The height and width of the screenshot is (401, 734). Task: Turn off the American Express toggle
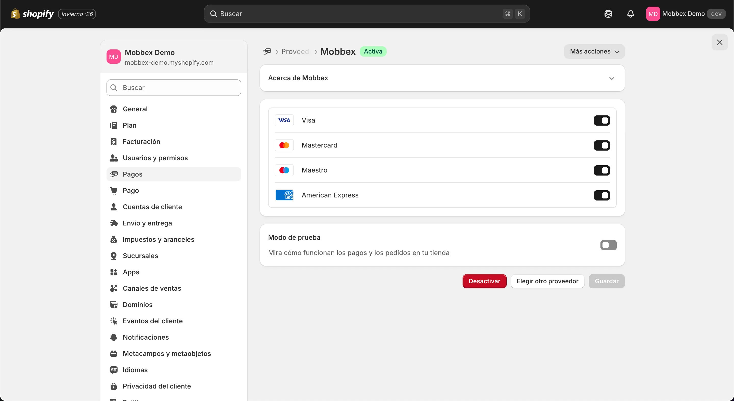[x=602, y=195]
